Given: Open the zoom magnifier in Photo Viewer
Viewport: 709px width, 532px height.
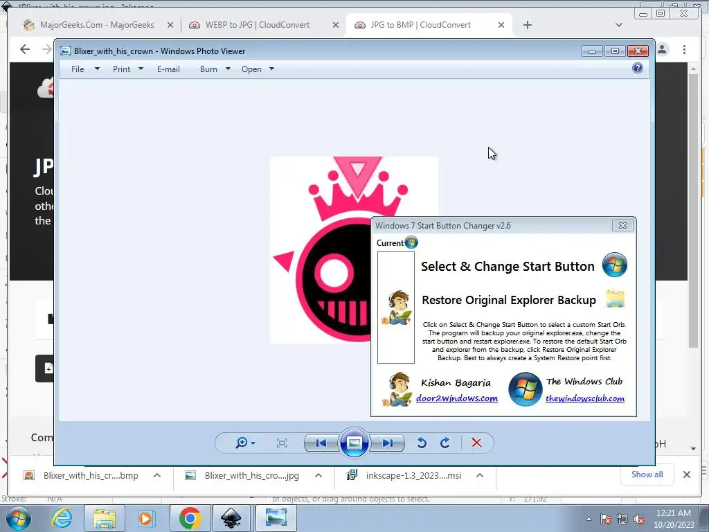Looking at the screenshot, I should click(x=244, y=443).
